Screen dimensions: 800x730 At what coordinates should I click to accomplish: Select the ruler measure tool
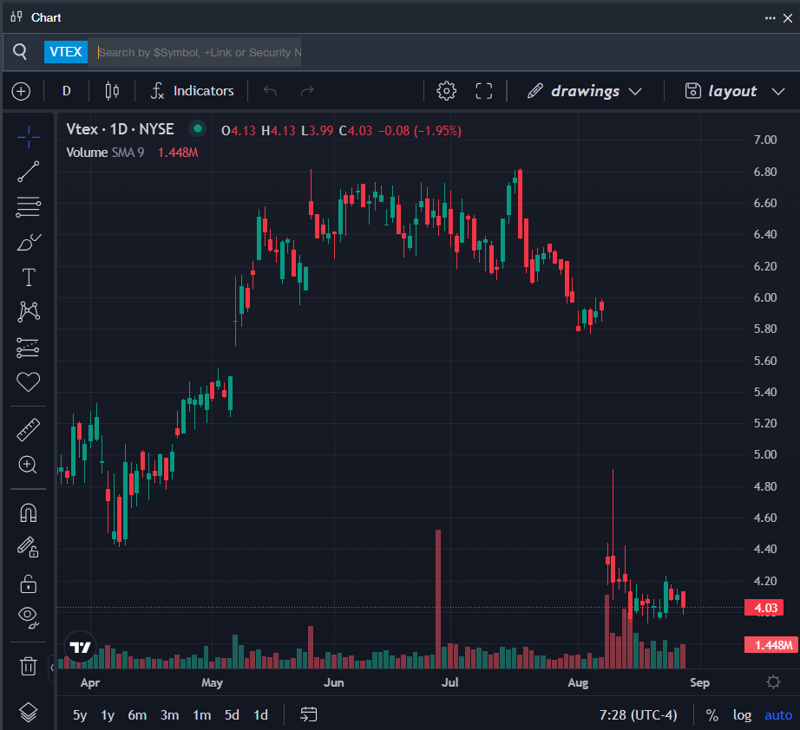click(29, 429)
